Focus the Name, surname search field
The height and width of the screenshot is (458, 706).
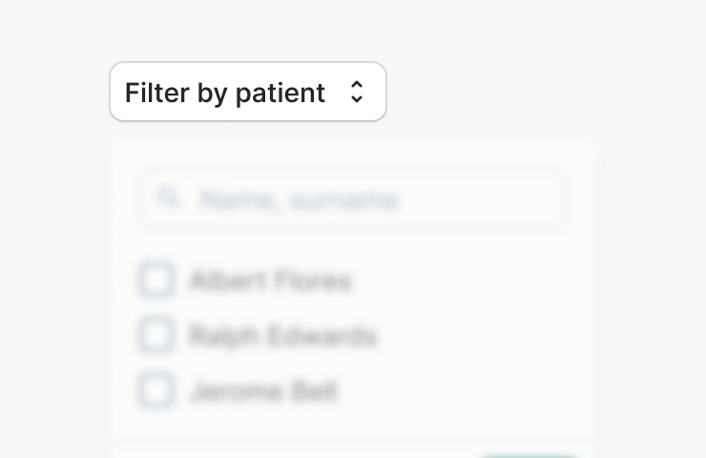[x=372, y=199]
